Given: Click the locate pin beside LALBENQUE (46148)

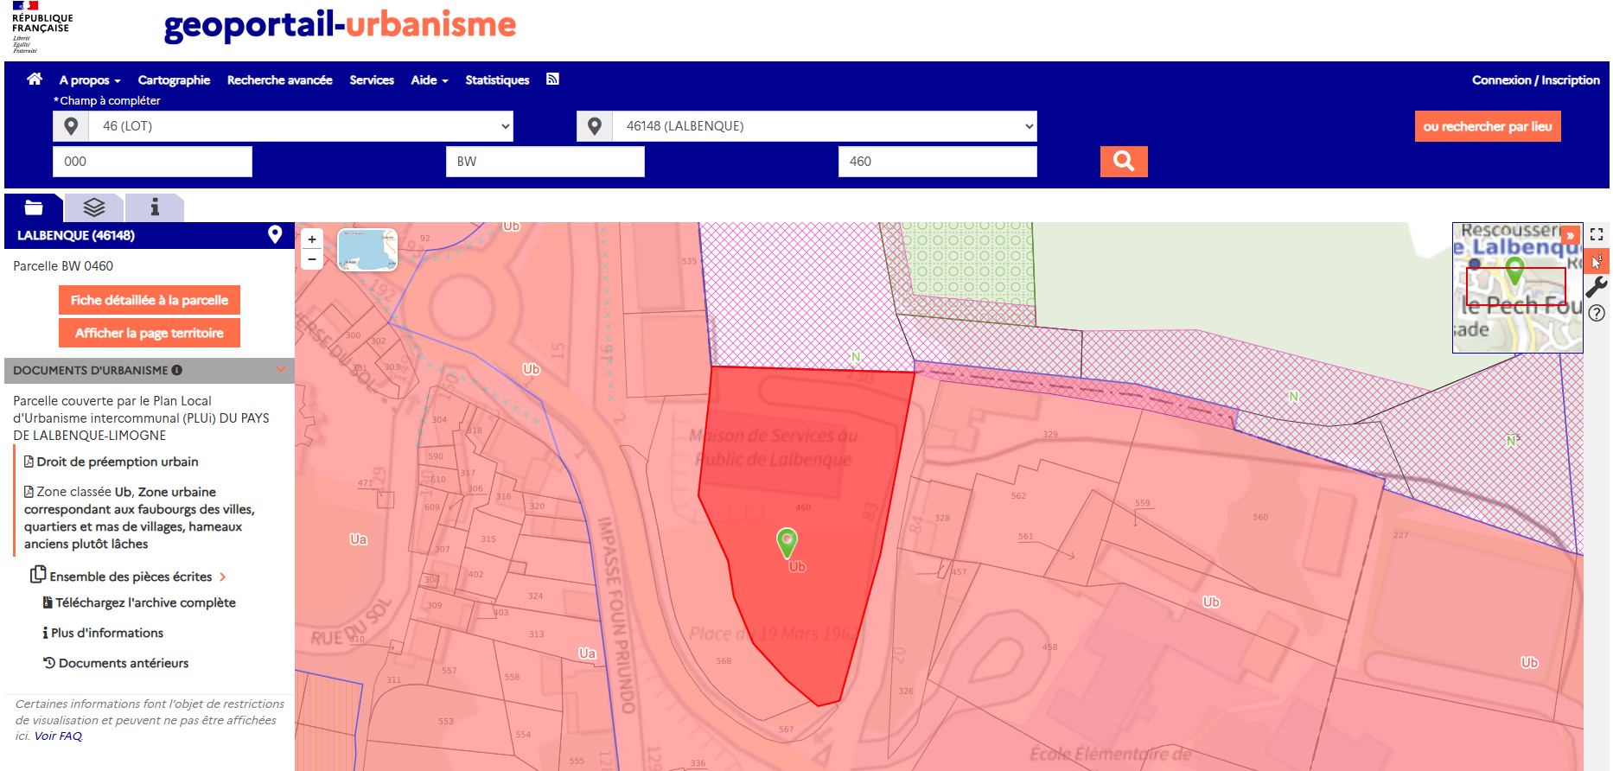Looking at the screenshot, I should click(x=275, y=234).
